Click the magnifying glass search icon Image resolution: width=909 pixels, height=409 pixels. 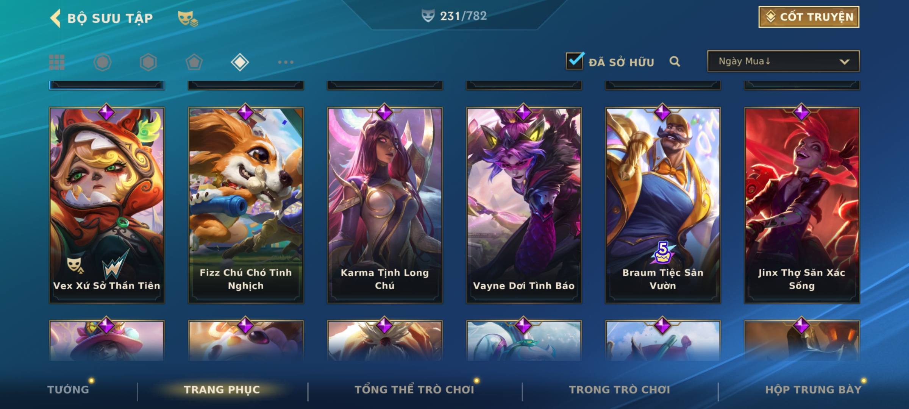click(675, 61)
